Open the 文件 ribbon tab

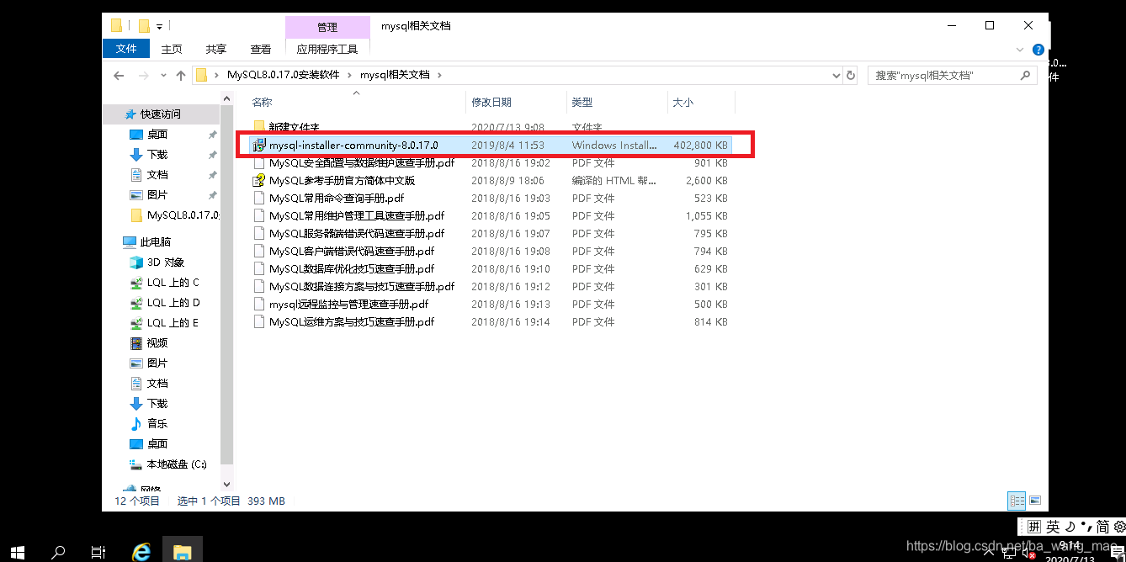point(126,49)
